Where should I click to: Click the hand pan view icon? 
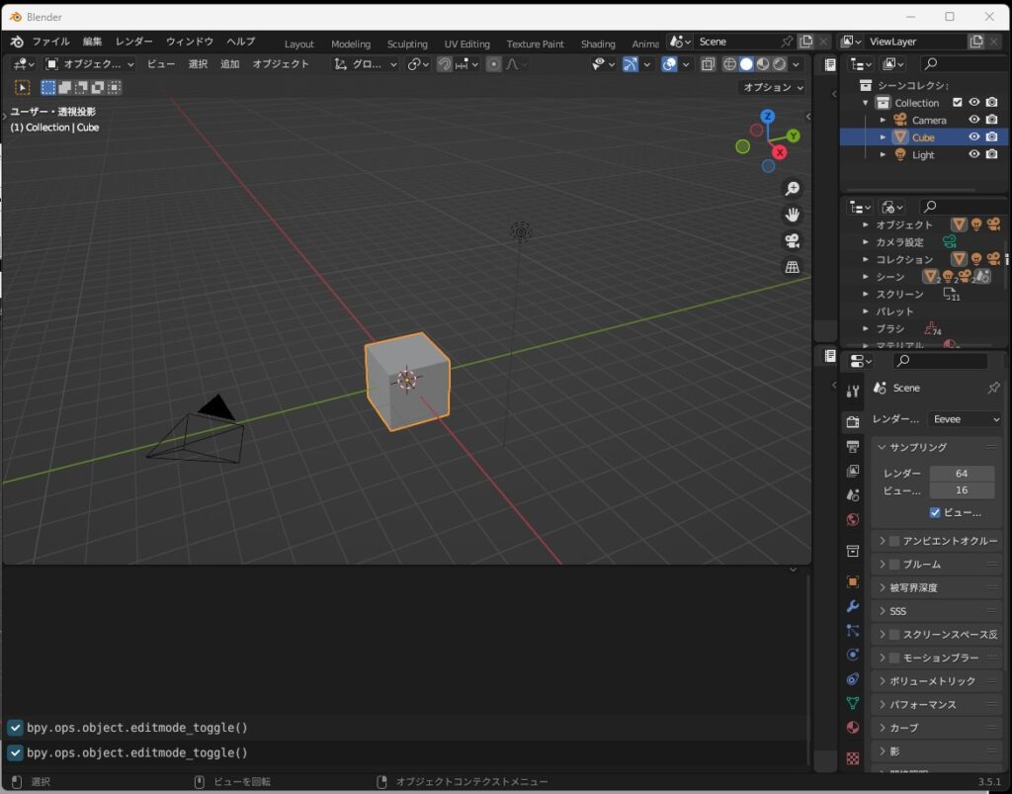pos(792,215)
